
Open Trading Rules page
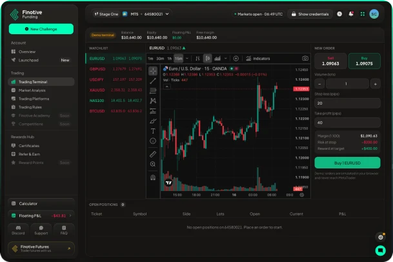pyautogui.click(x=41, y=107)
